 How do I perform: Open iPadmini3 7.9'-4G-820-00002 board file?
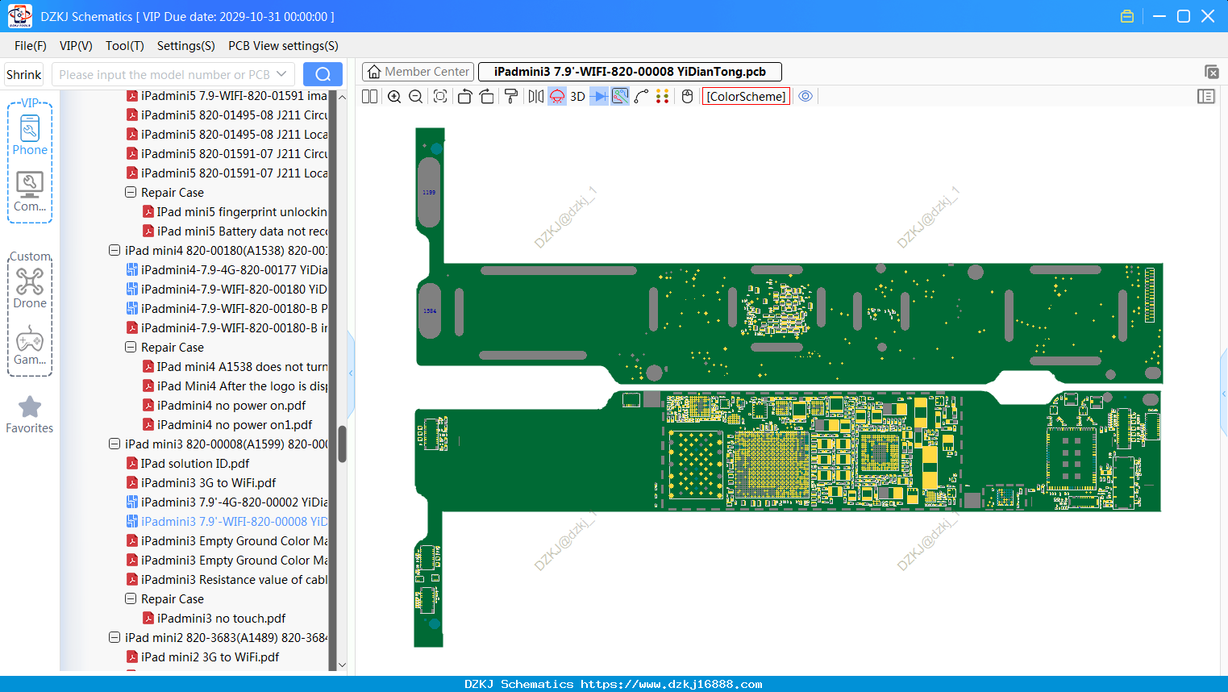tap(227, 502)
